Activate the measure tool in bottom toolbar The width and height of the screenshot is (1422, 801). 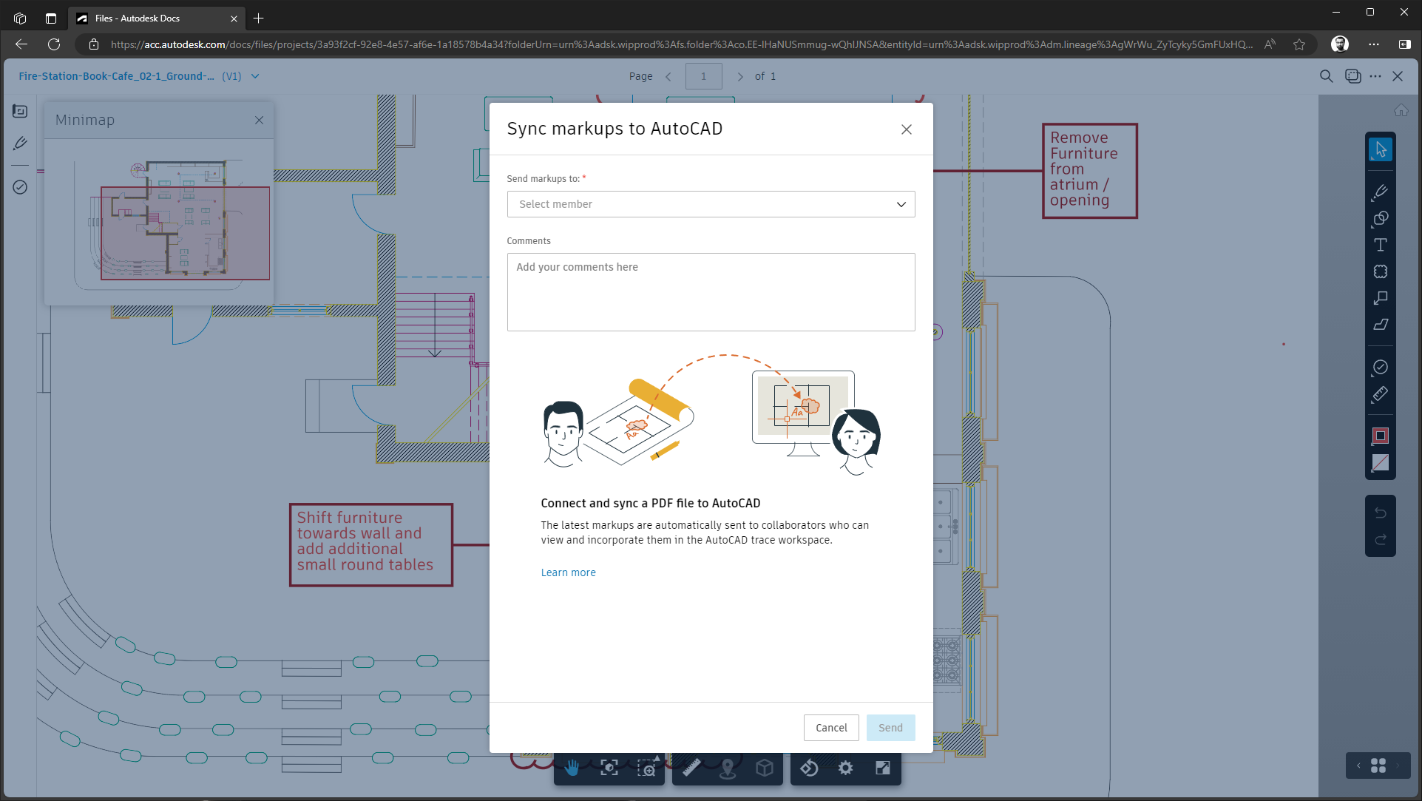(x=691, y=768)
